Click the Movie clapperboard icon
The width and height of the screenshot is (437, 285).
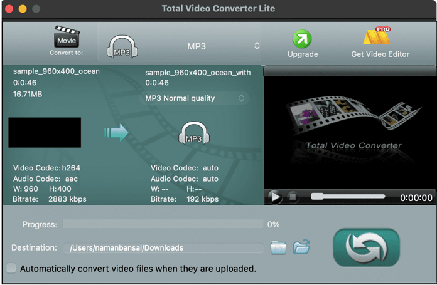click(x=66, y=36)
